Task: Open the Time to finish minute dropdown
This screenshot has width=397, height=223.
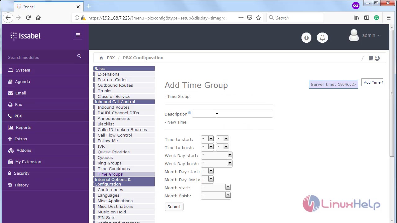Action: 222,147
